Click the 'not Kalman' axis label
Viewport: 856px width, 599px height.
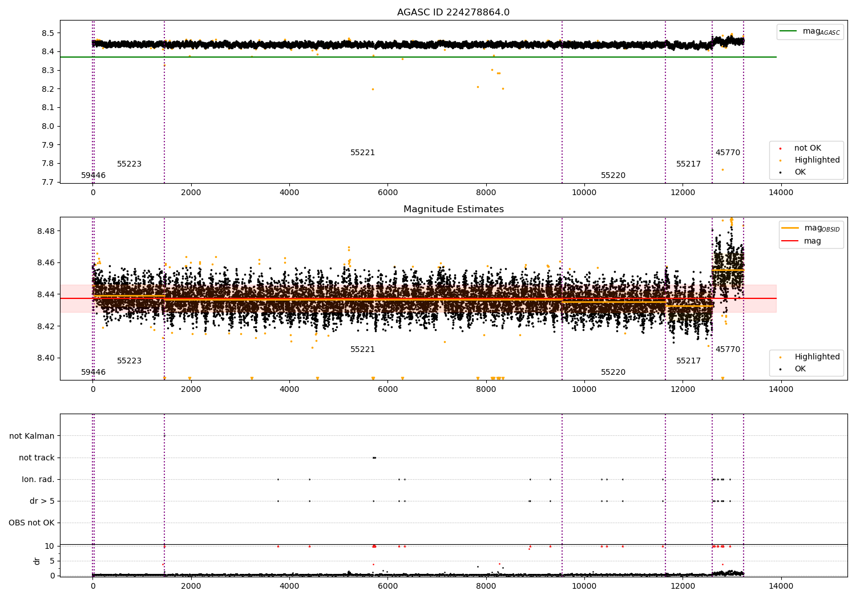tap(32, 436)
